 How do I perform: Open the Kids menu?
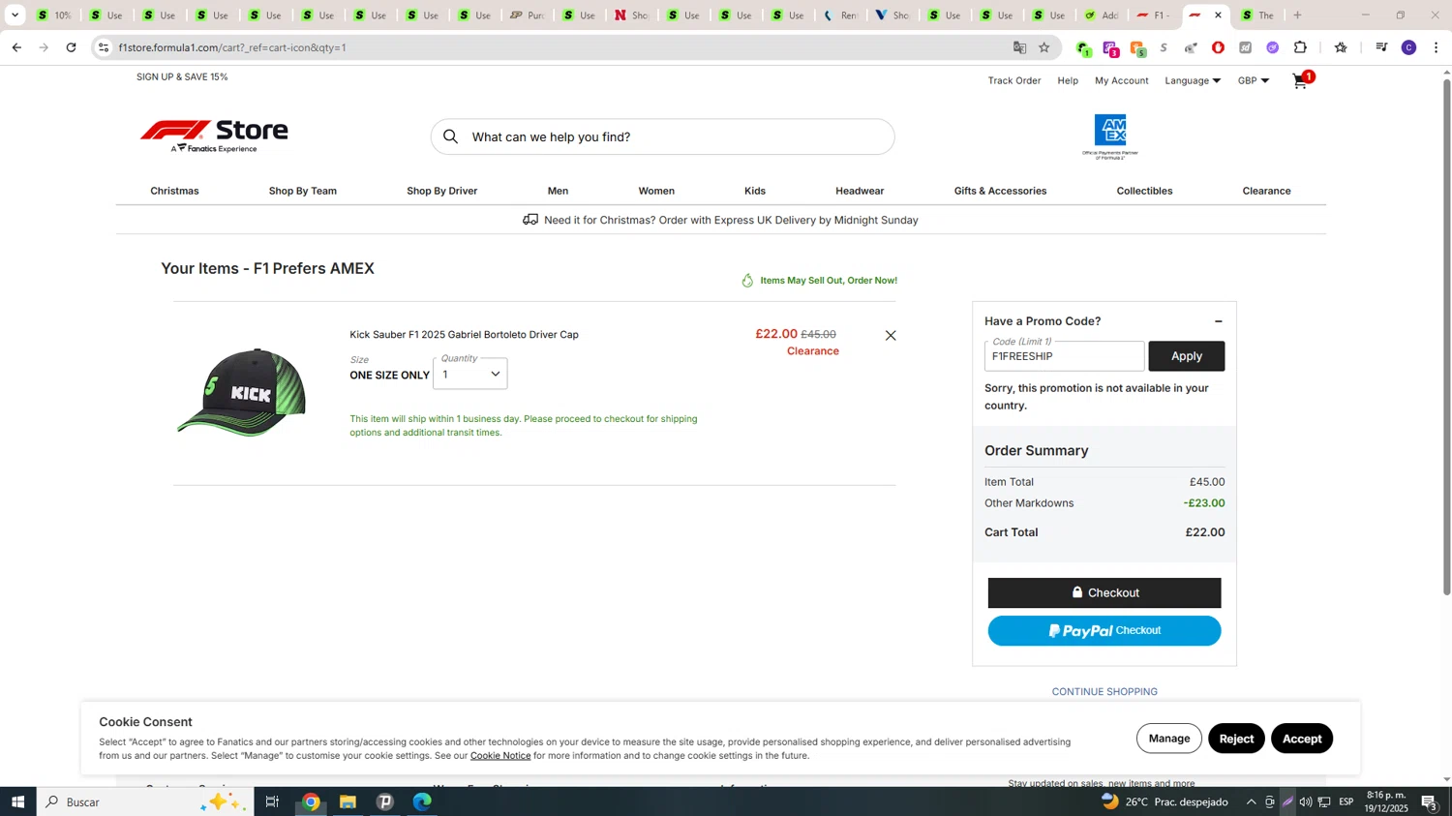[755, 191]
